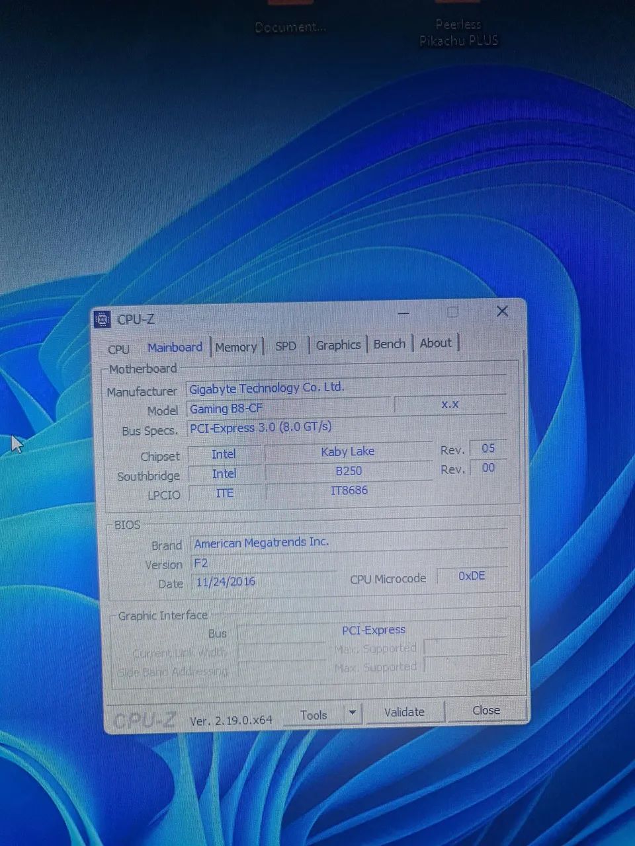Image resolution: width=635 pixels, height=846 pixels.
Task: Click the Kaby Lake chipset field
Action: [x=348, y=451]
